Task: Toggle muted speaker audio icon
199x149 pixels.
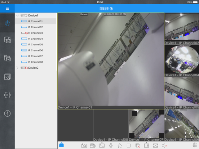Action: (164, 145)
